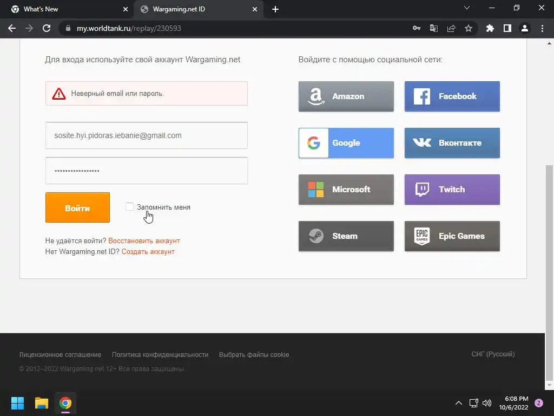Click the address bar URL

[x=129, y=28]
